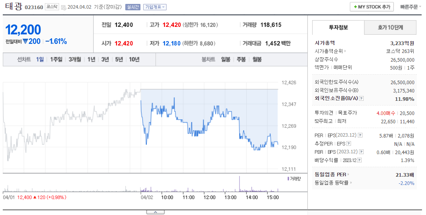The image size is (426, 215).
Task: Toggle the 실시간 badge
Action: pyautogui.click(x=132, y=7)
